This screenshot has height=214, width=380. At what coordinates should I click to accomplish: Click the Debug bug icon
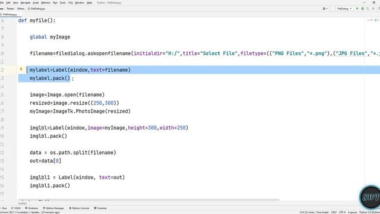tap(363, 9)
